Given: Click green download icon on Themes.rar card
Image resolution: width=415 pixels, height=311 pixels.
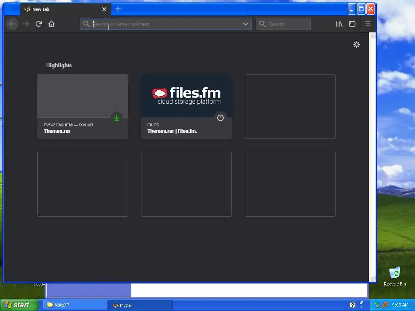Looking at the screenshot, I should [x=116, y=118].
